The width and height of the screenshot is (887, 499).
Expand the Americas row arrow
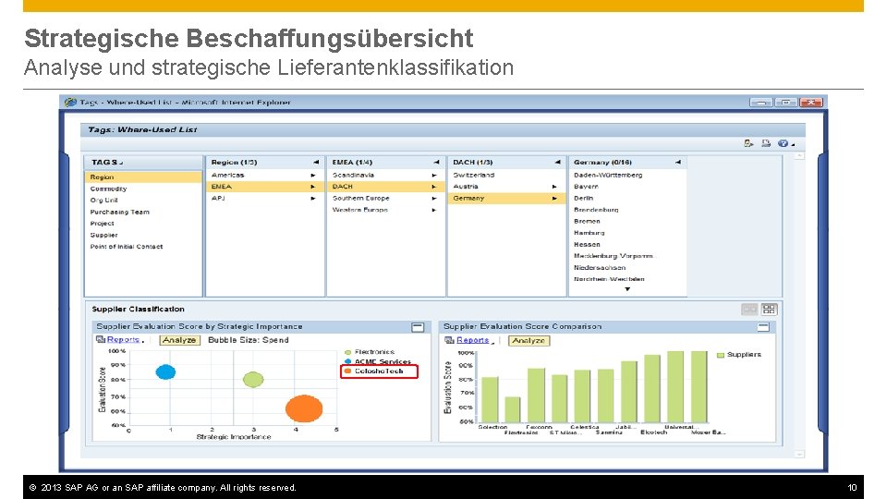point(313,176)
